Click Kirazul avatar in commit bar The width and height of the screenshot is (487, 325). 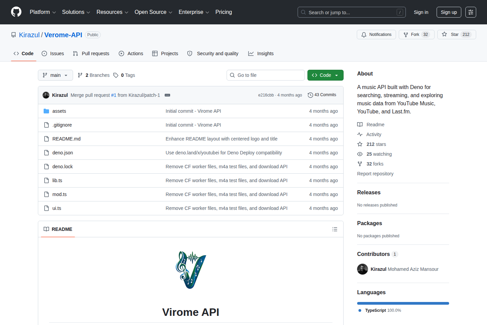tap(46, 95)
